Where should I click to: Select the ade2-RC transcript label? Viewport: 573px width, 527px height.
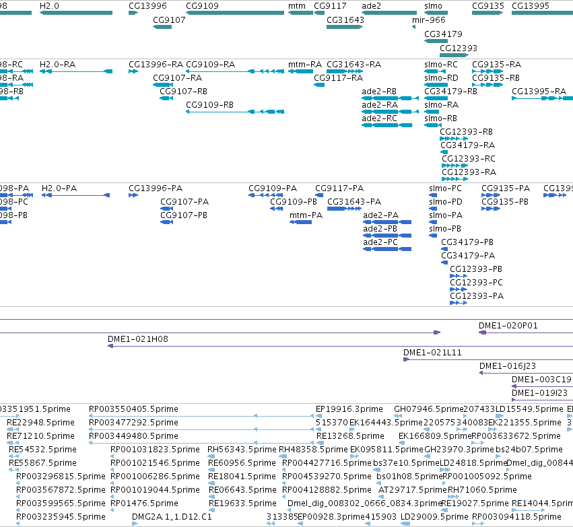(x=379, y=118)
